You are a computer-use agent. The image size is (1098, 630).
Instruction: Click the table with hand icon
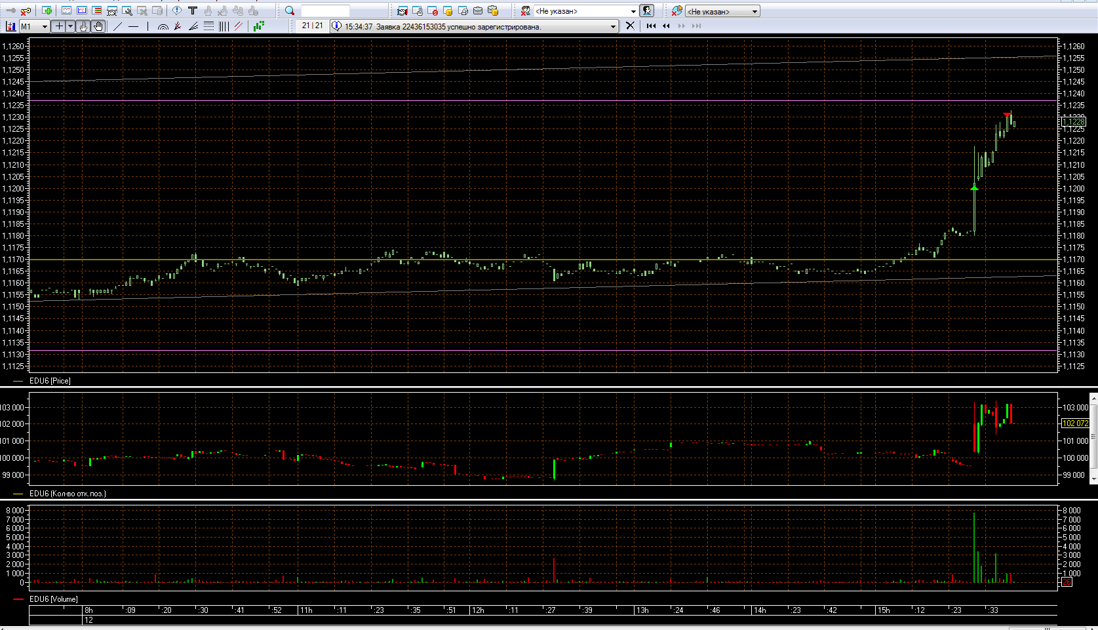[418, 10]
